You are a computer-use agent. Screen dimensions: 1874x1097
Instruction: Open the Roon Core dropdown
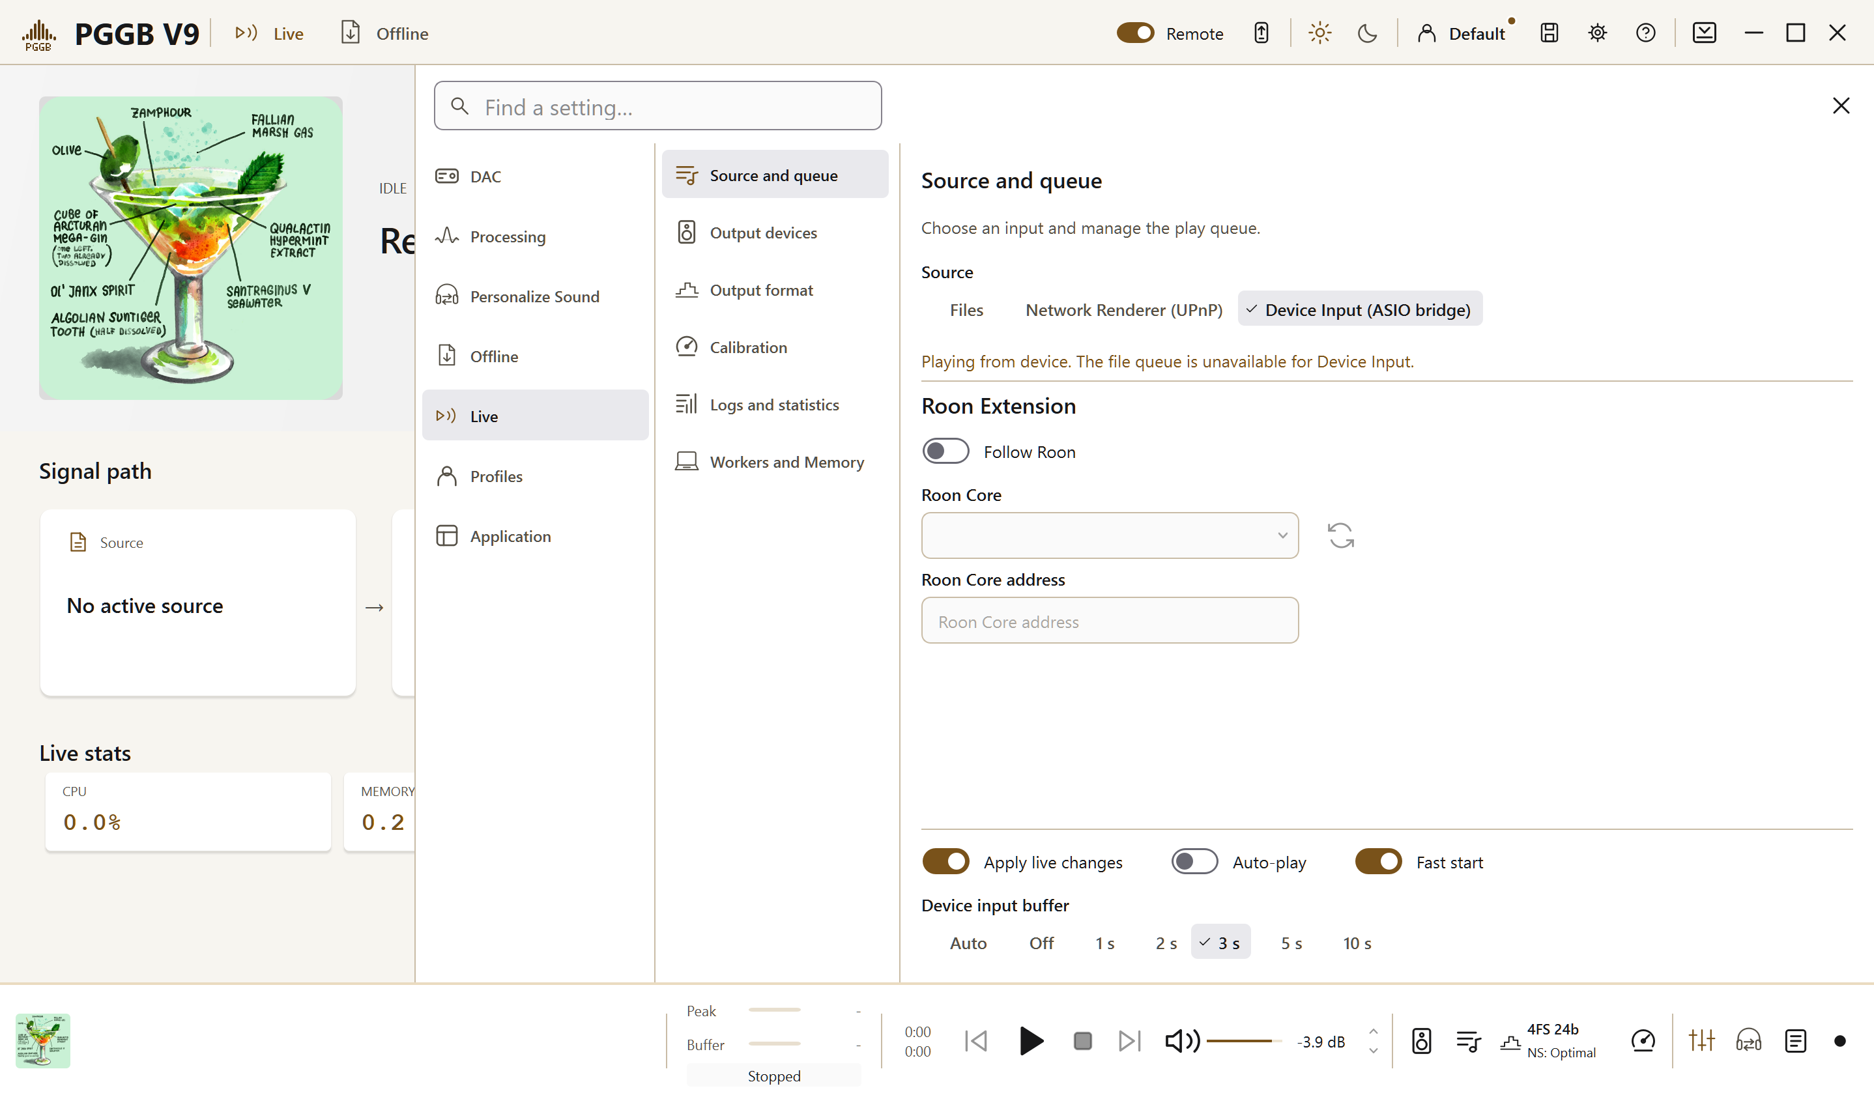click(1110, 535)
